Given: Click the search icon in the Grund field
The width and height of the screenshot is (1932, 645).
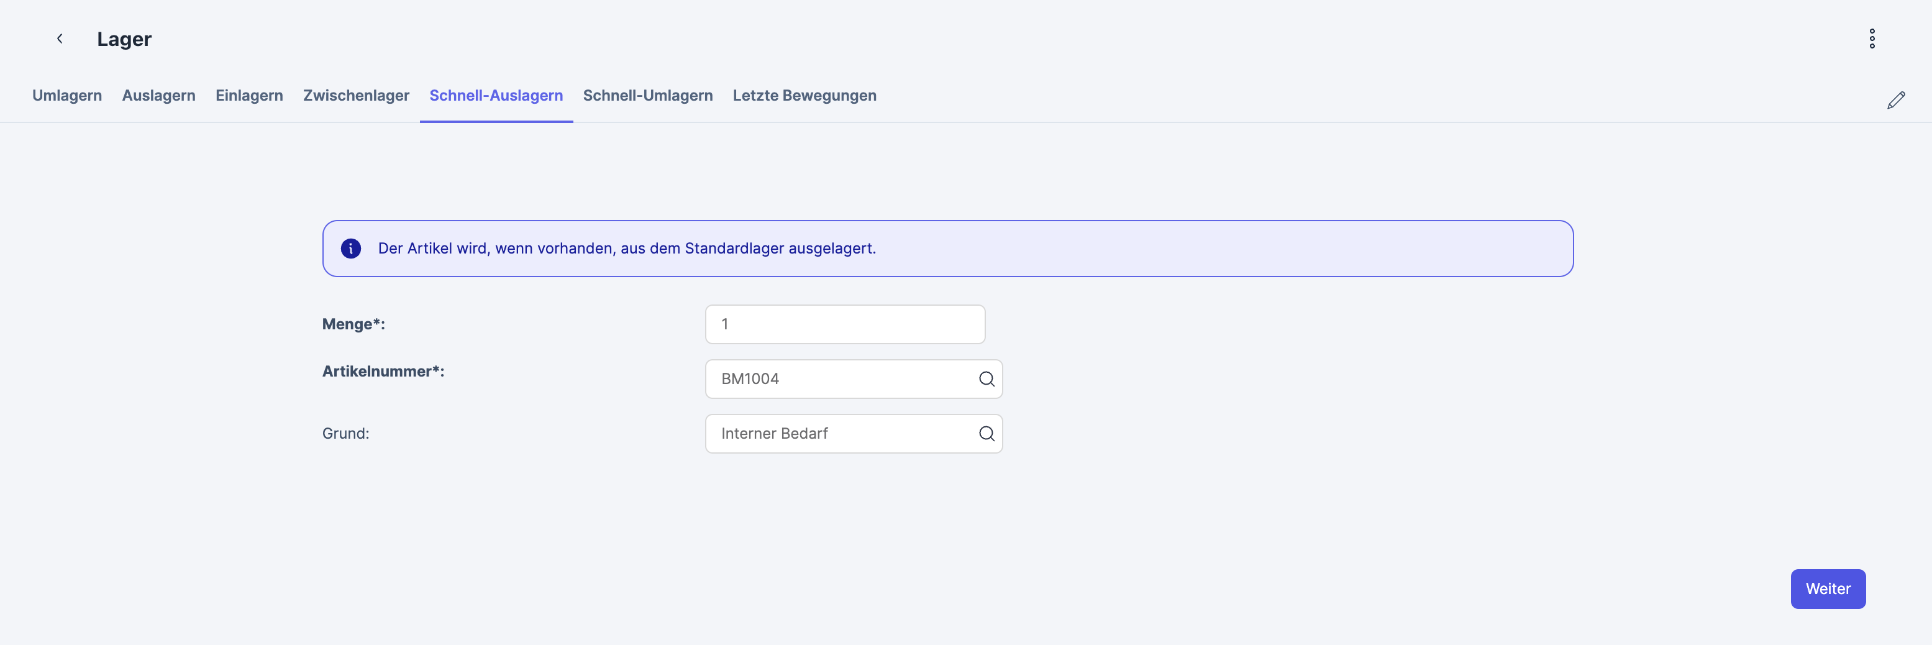Looking at the screenshot, I should pos(987,434).
